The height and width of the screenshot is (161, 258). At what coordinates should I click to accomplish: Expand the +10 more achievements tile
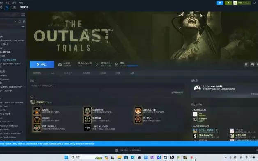pos(88,127)
